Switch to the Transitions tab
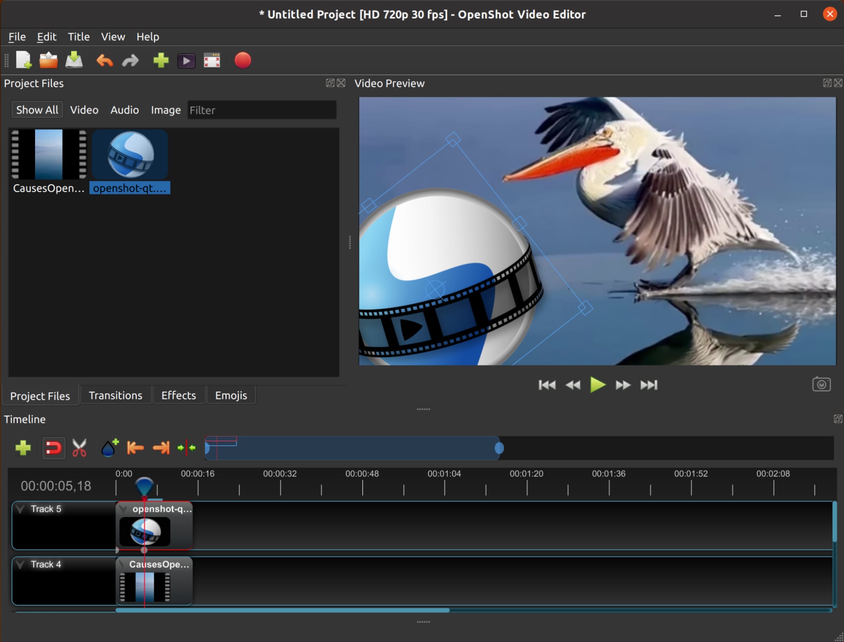844x642 pixels. (116, 395)
